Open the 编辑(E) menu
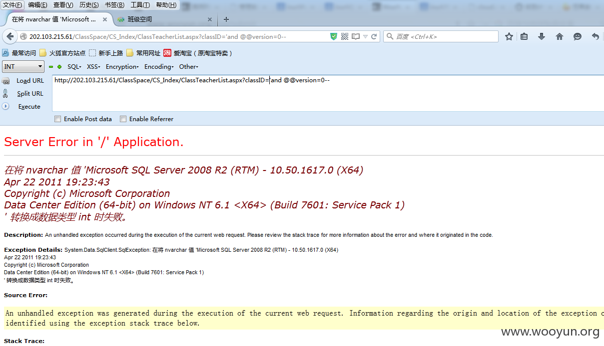 38,5
